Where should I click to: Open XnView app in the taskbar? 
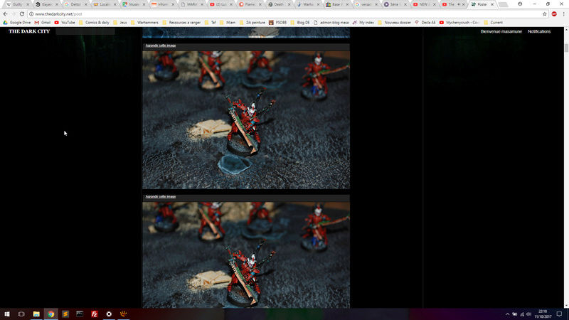(123, 314)
